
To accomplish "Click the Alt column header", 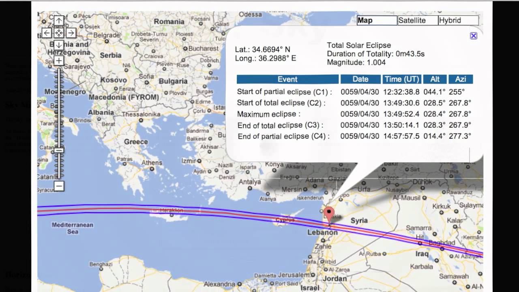I will (x=435, y=79).
